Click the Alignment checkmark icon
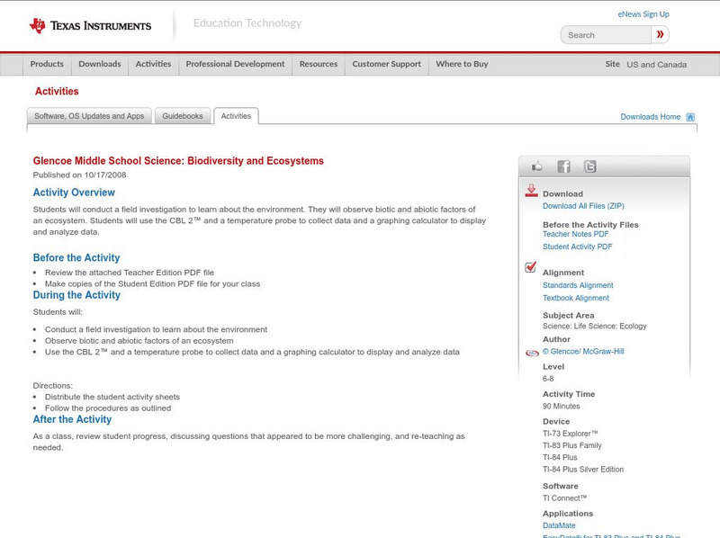The image size is (720, 538). pyautogui.click(x=530, y=266)
